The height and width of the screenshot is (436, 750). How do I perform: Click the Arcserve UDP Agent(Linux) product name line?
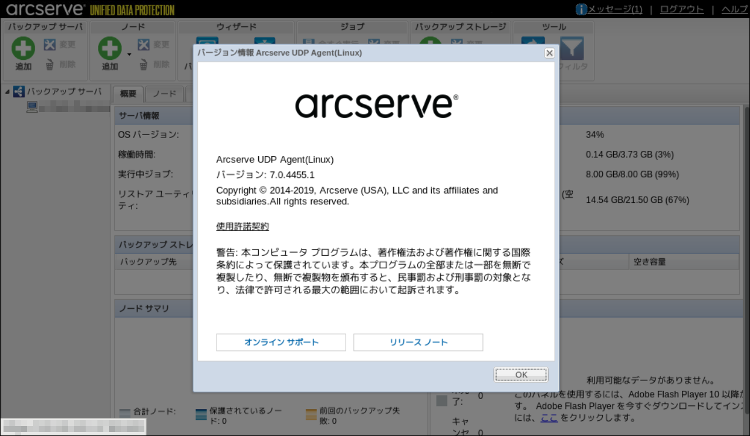(x=275, y=160)
